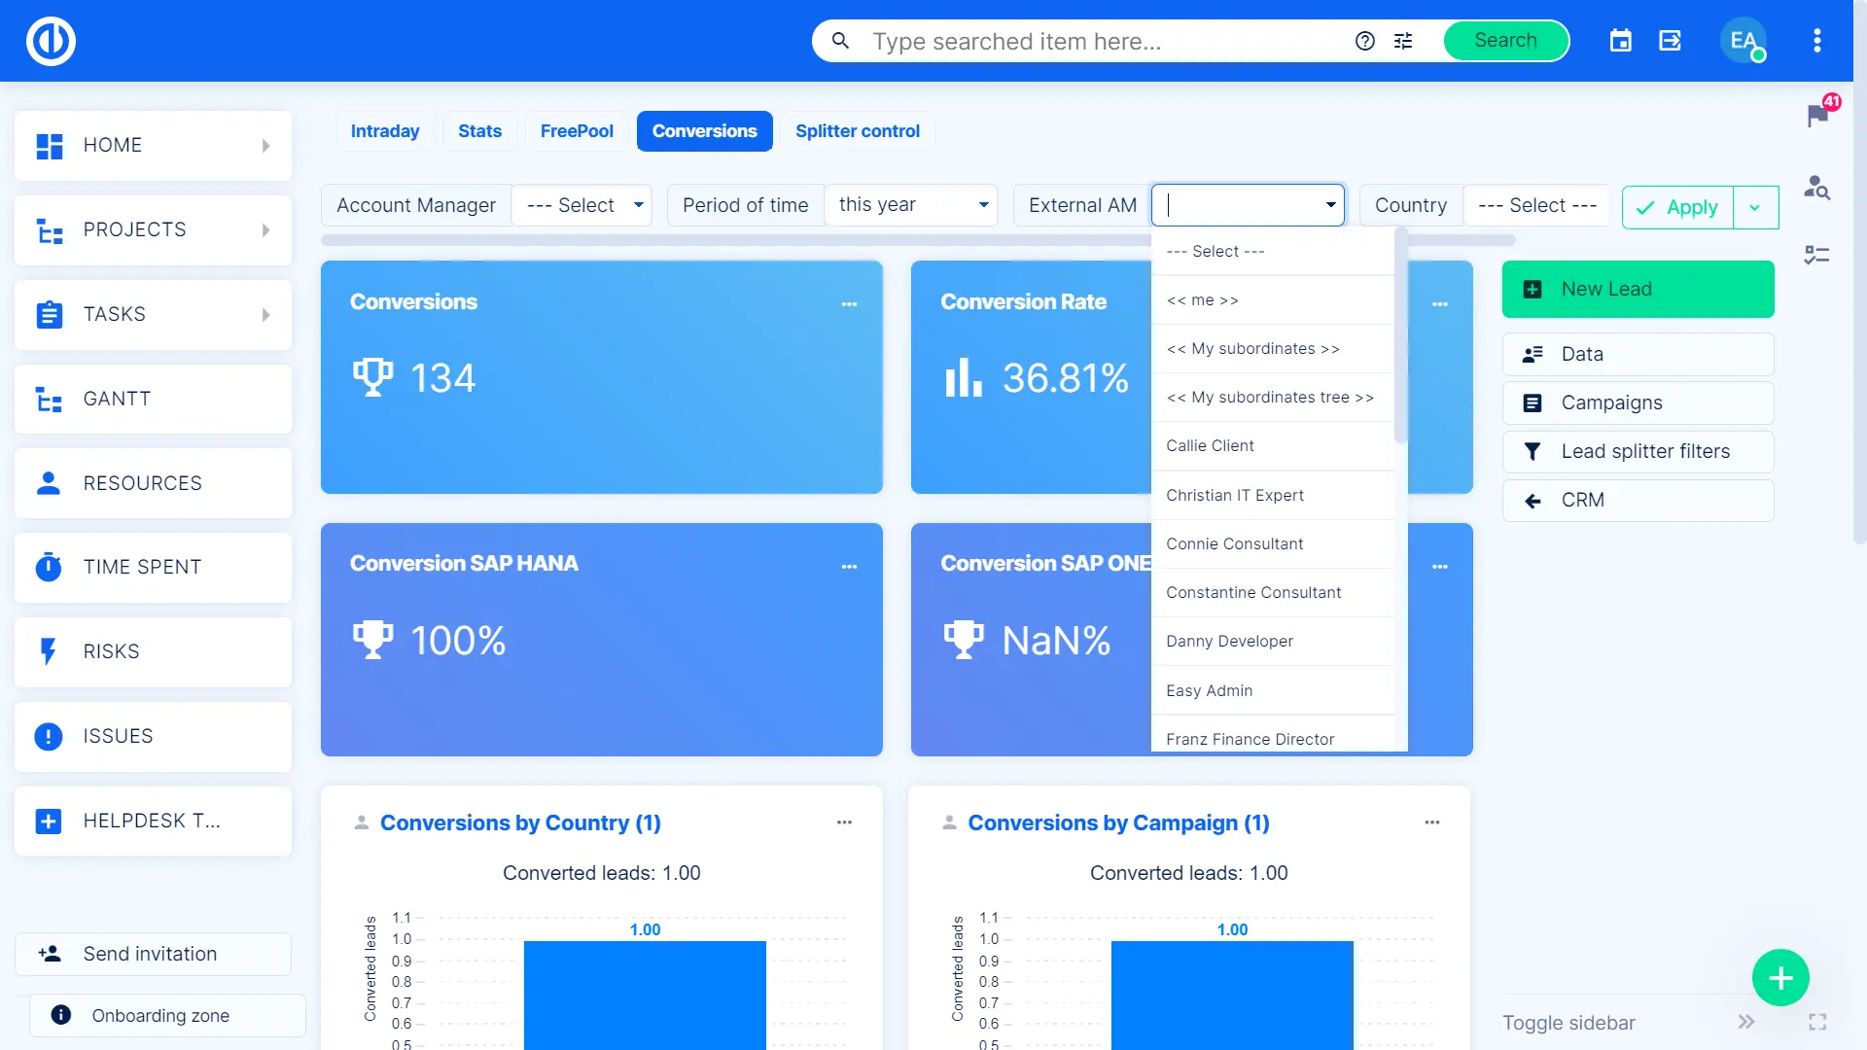Viewport: 1867px width, 1050px height.
Task: Open Account Manager select dropdown
Action: [x=581, y=205]
